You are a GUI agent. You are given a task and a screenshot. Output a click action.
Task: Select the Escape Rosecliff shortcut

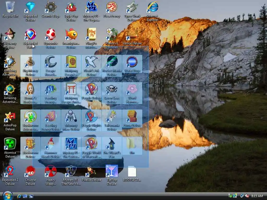(51, 66)
